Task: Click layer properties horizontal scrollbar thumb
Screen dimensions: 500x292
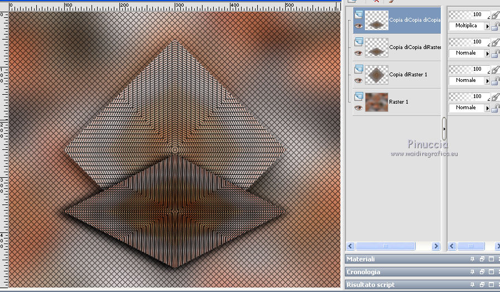Action: (471, 246)
